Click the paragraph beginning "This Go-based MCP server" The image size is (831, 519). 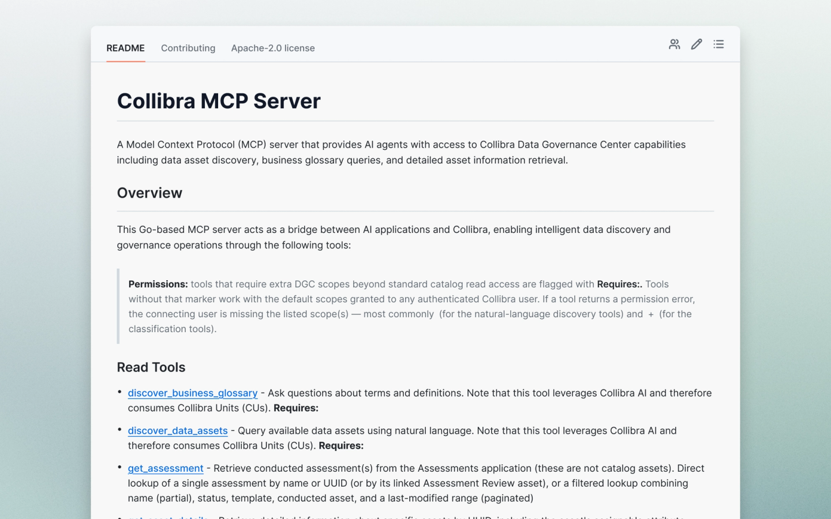[x=394, y=237]
